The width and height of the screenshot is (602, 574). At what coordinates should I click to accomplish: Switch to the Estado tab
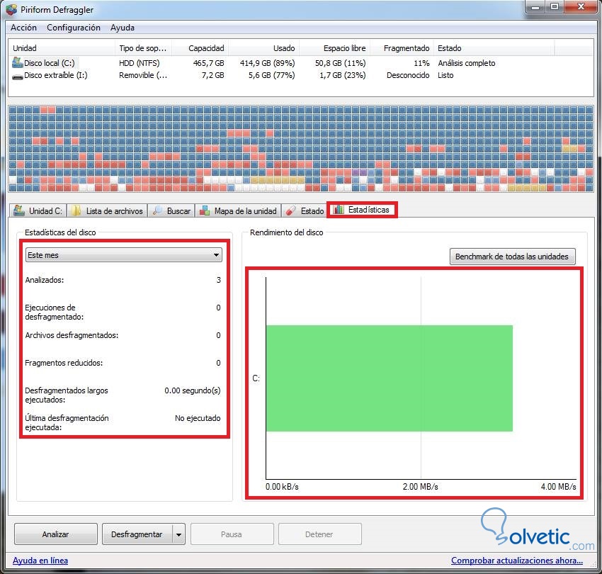click(305, 210)
